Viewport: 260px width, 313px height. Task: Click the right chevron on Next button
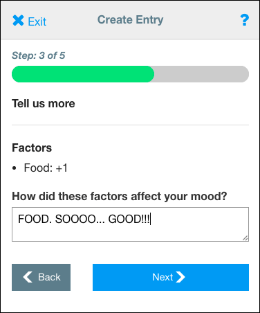pyautogui.click(x=180, y=277)
